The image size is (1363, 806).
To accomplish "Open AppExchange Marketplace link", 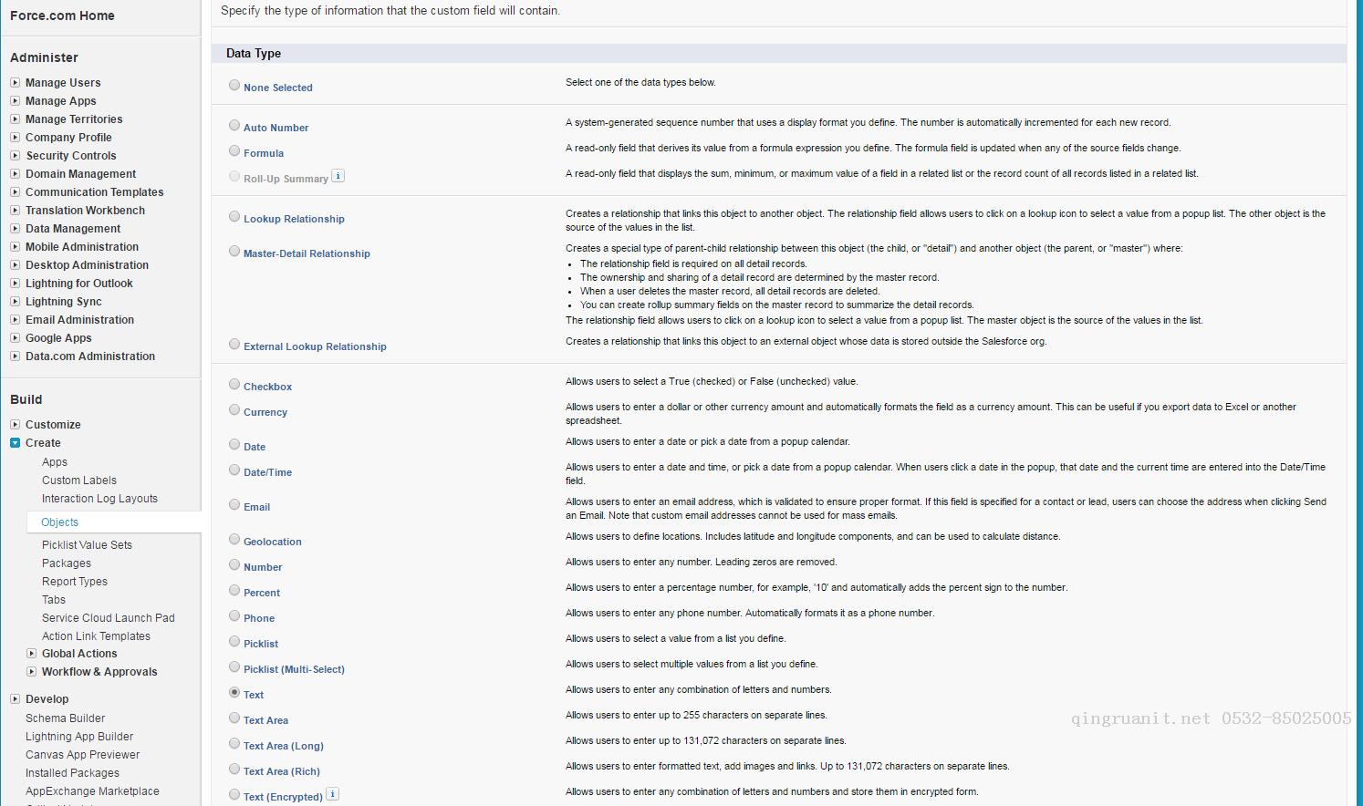I will point(92,791).
